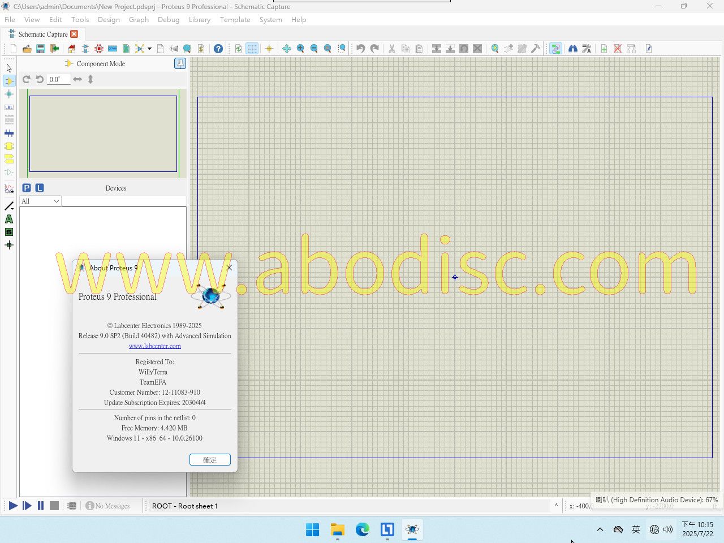Viewport: 724px width, 543px height.
Task: Click the P pick devices button
Action: click(x=26, y=188)
